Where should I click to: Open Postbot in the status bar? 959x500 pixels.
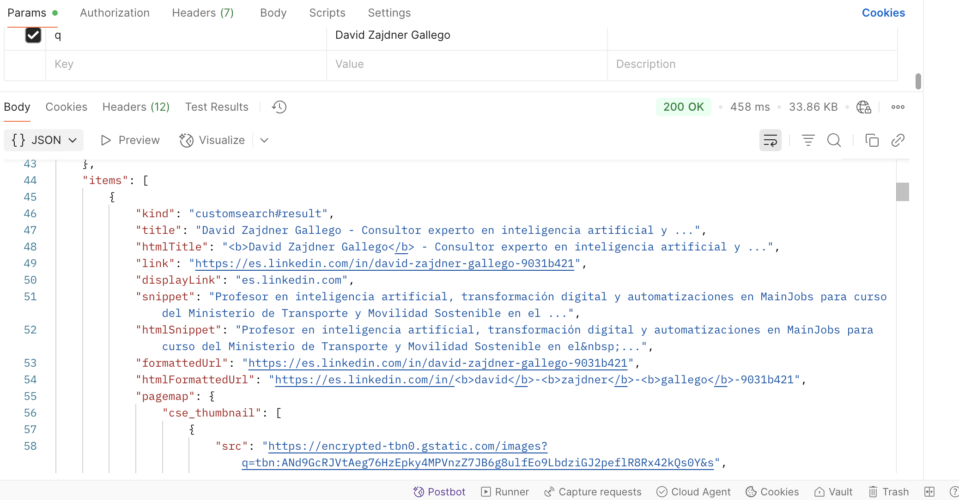point(439,492)
